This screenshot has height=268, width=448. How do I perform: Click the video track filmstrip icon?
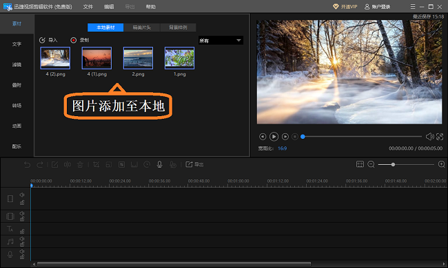coord(10,199)
